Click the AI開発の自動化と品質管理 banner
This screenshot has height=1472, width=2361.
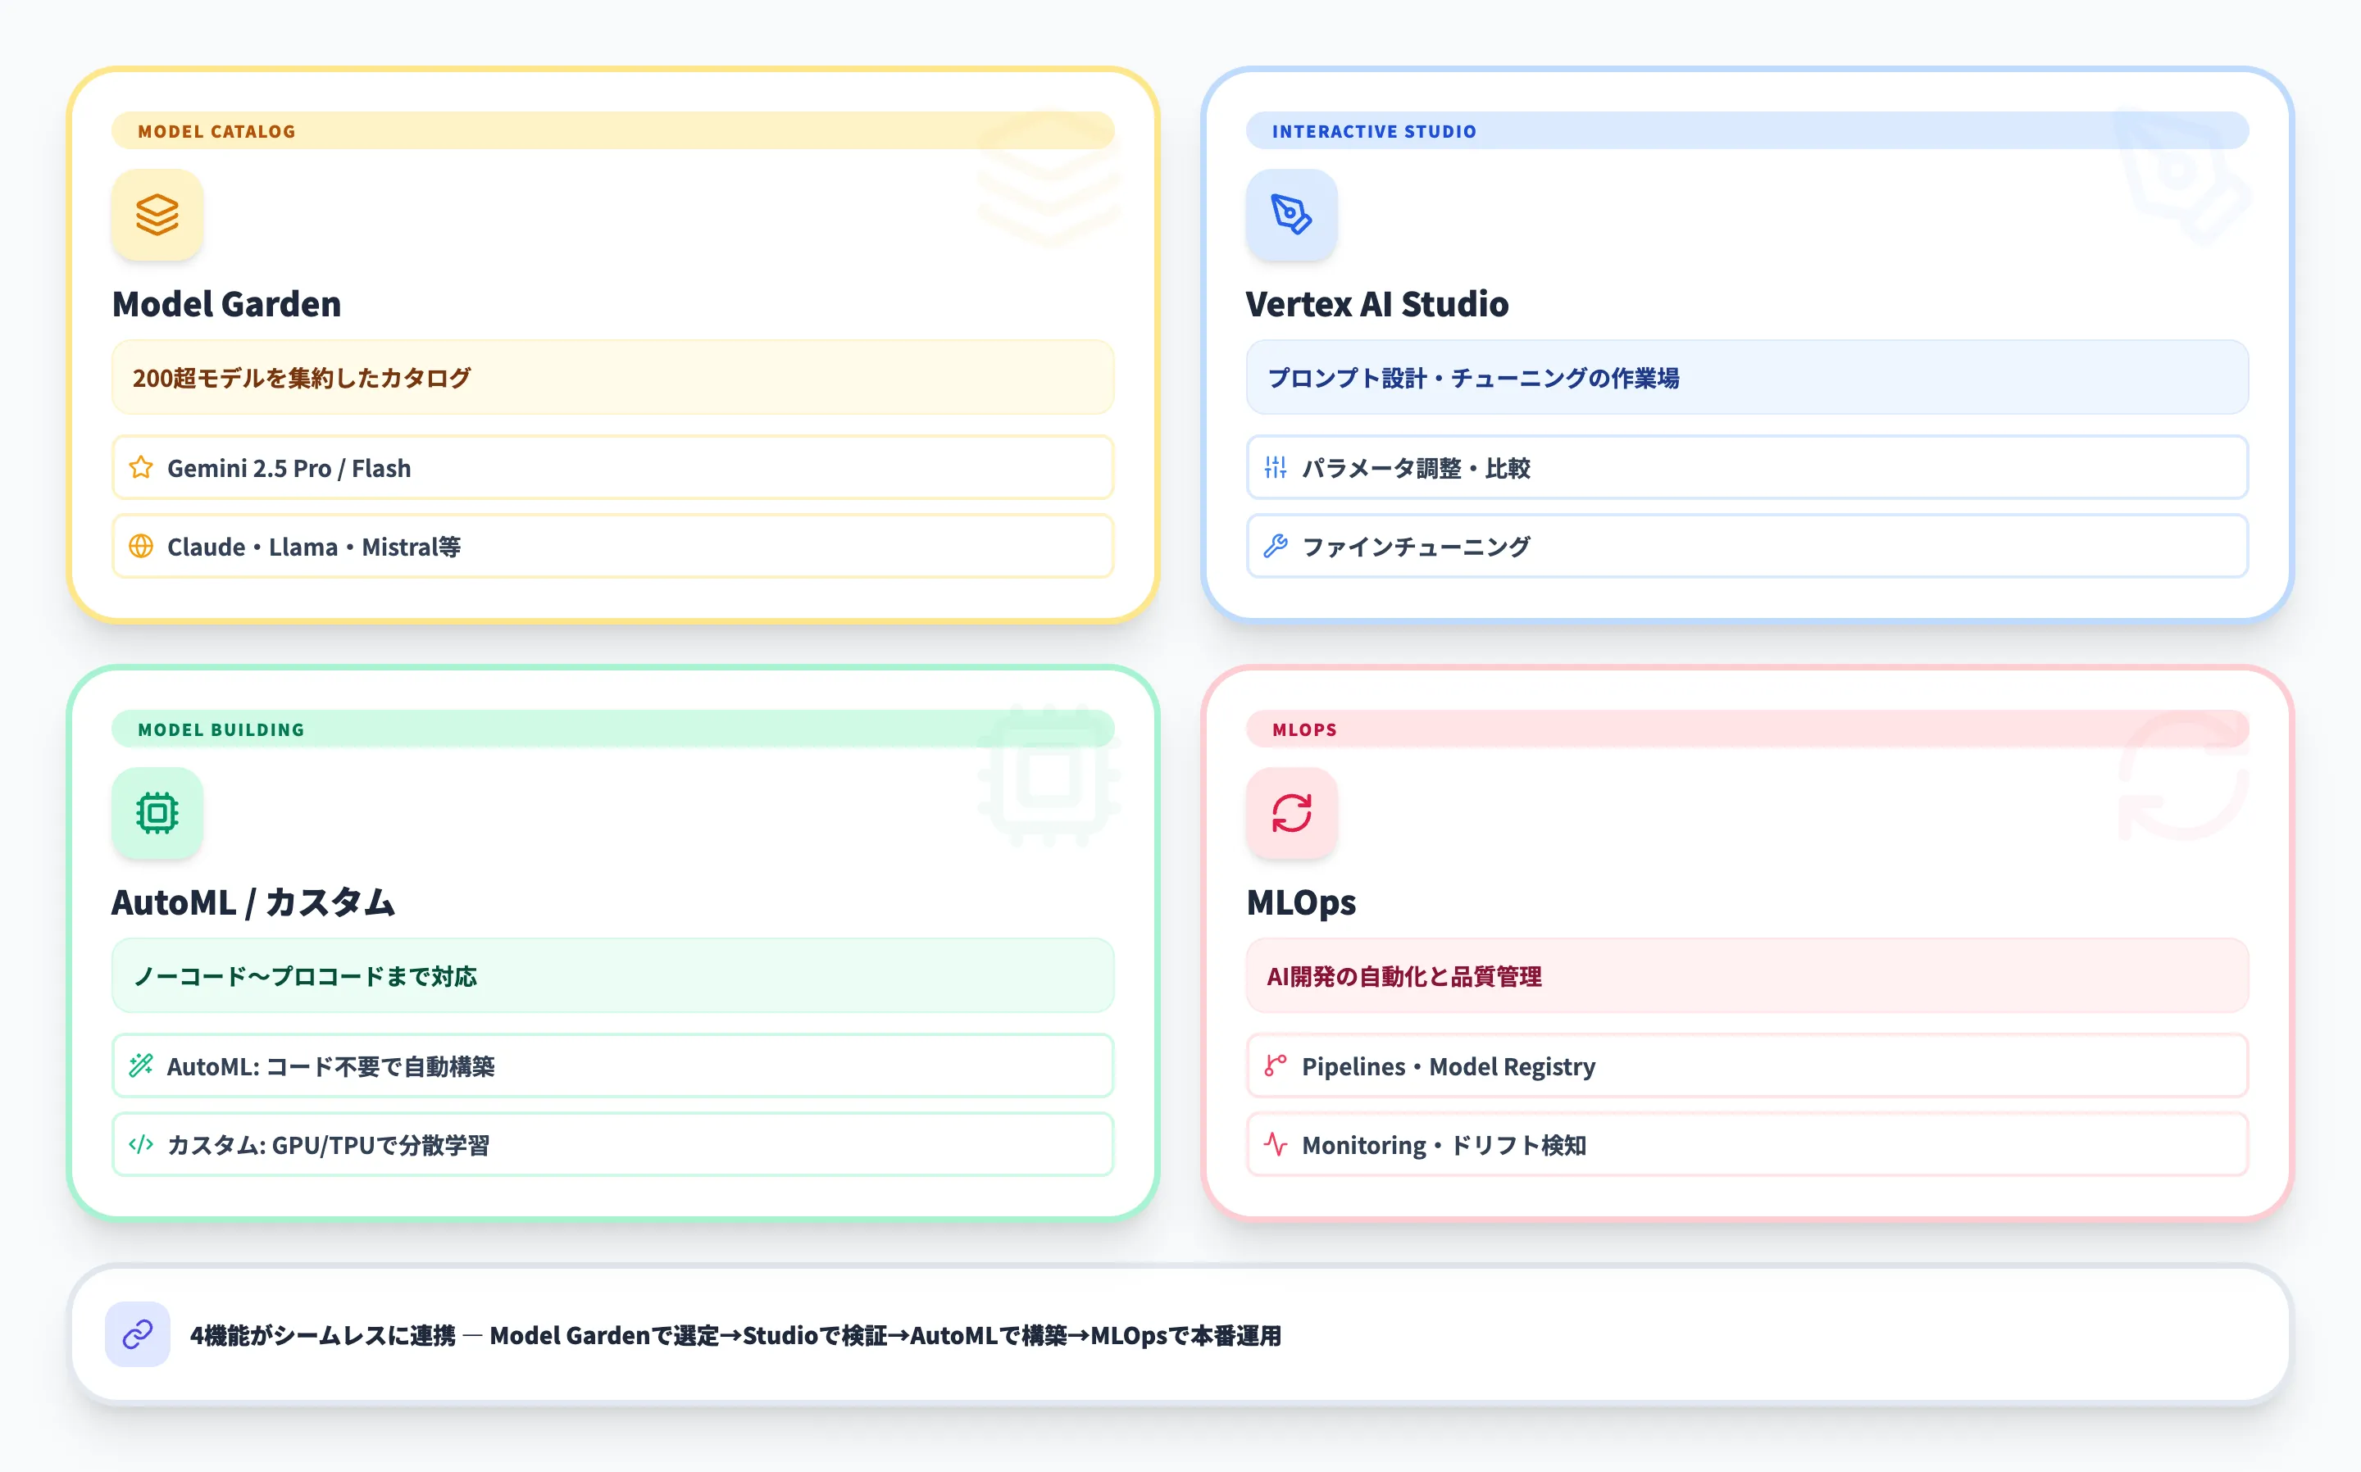pyautogui.click(x=1745, y=975)
